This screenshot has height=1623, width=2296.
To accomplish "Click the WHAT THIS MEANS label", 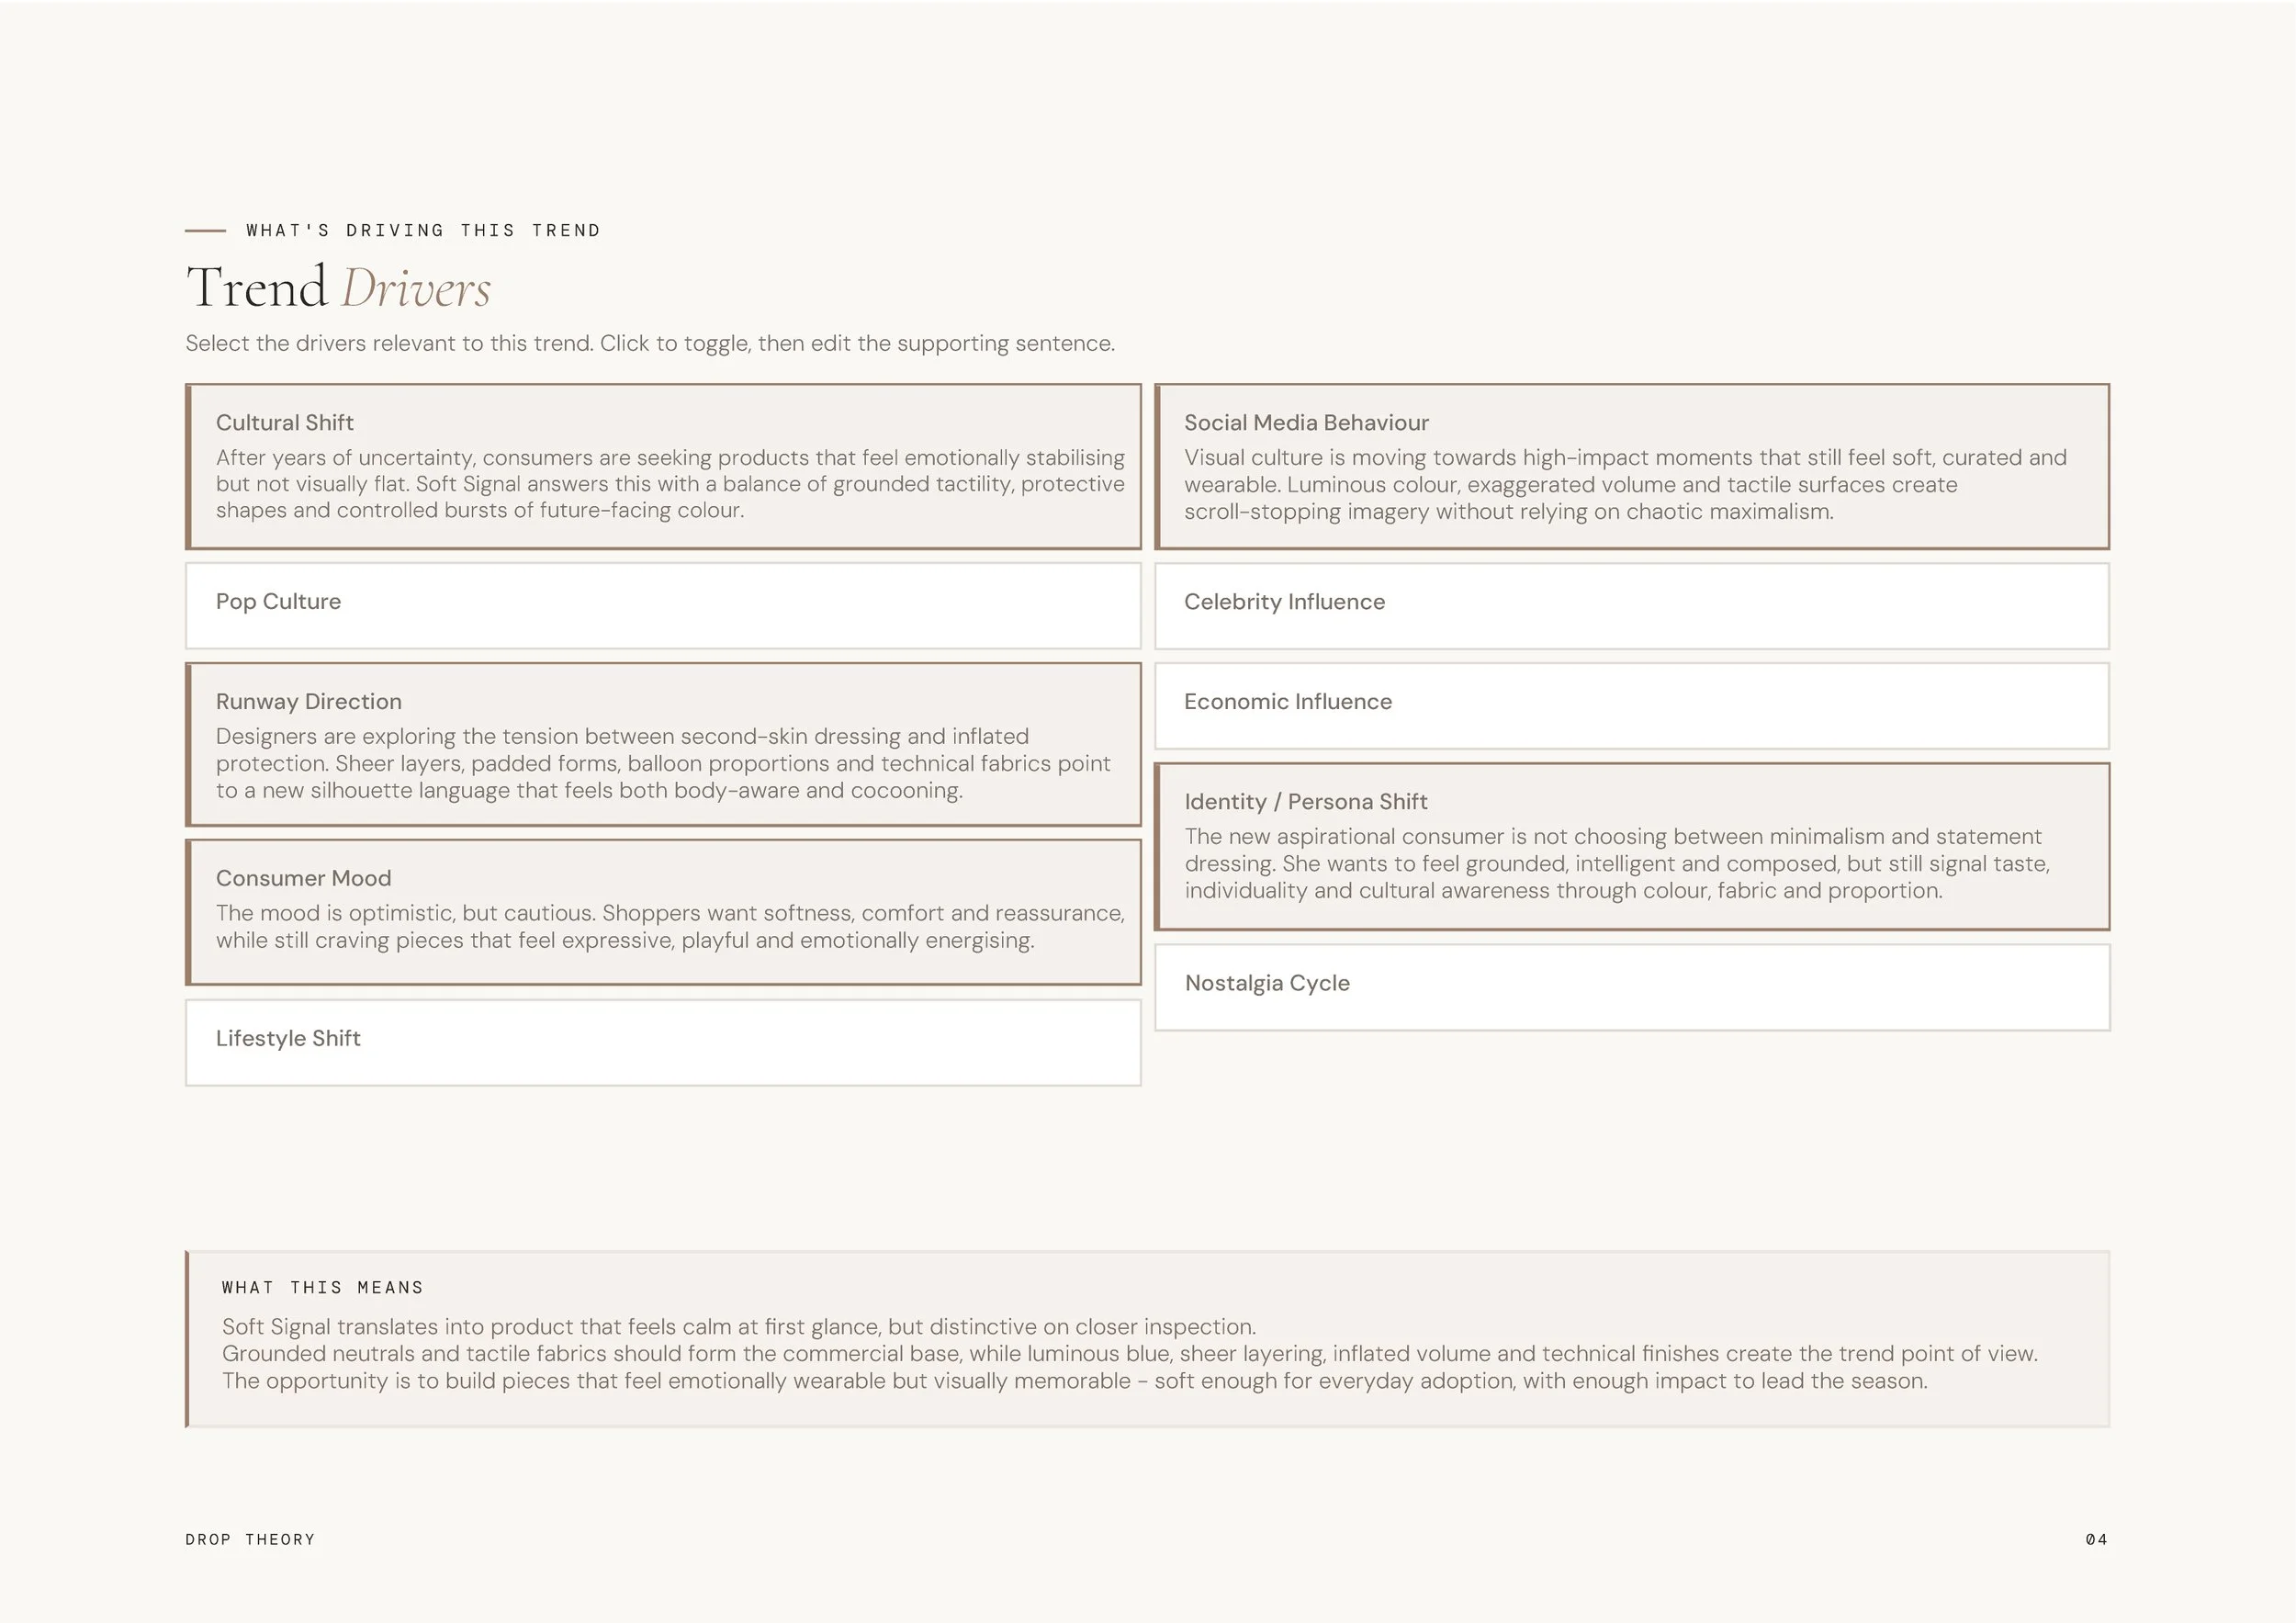I will (322, 1287).
